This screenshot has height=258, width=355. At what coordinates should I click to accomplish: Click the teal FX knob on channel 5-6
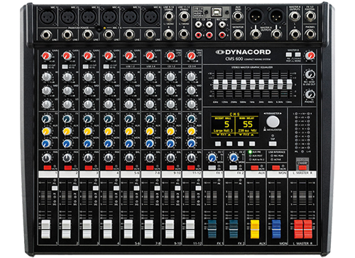(x=129, y=118)
